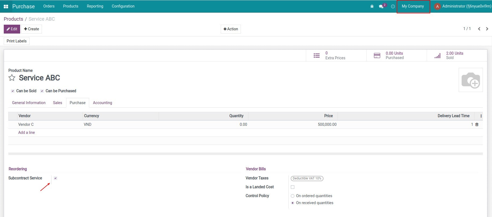The image size is (492, 217).
Task: Open the Action dropdown
Action: coord(231,29)
